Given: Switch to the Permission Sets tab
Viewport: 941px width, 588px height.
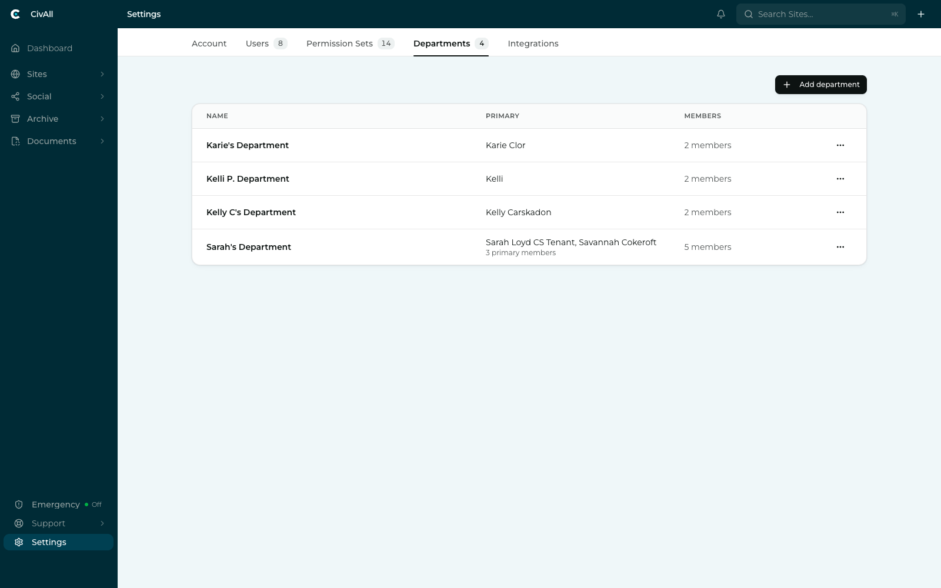Looking at the screenshot, I should (351, 44).
